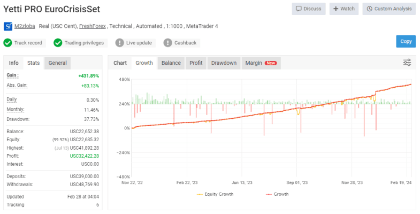Open the Balance chart tab
The image size is (420, 214).
[171, 63]
